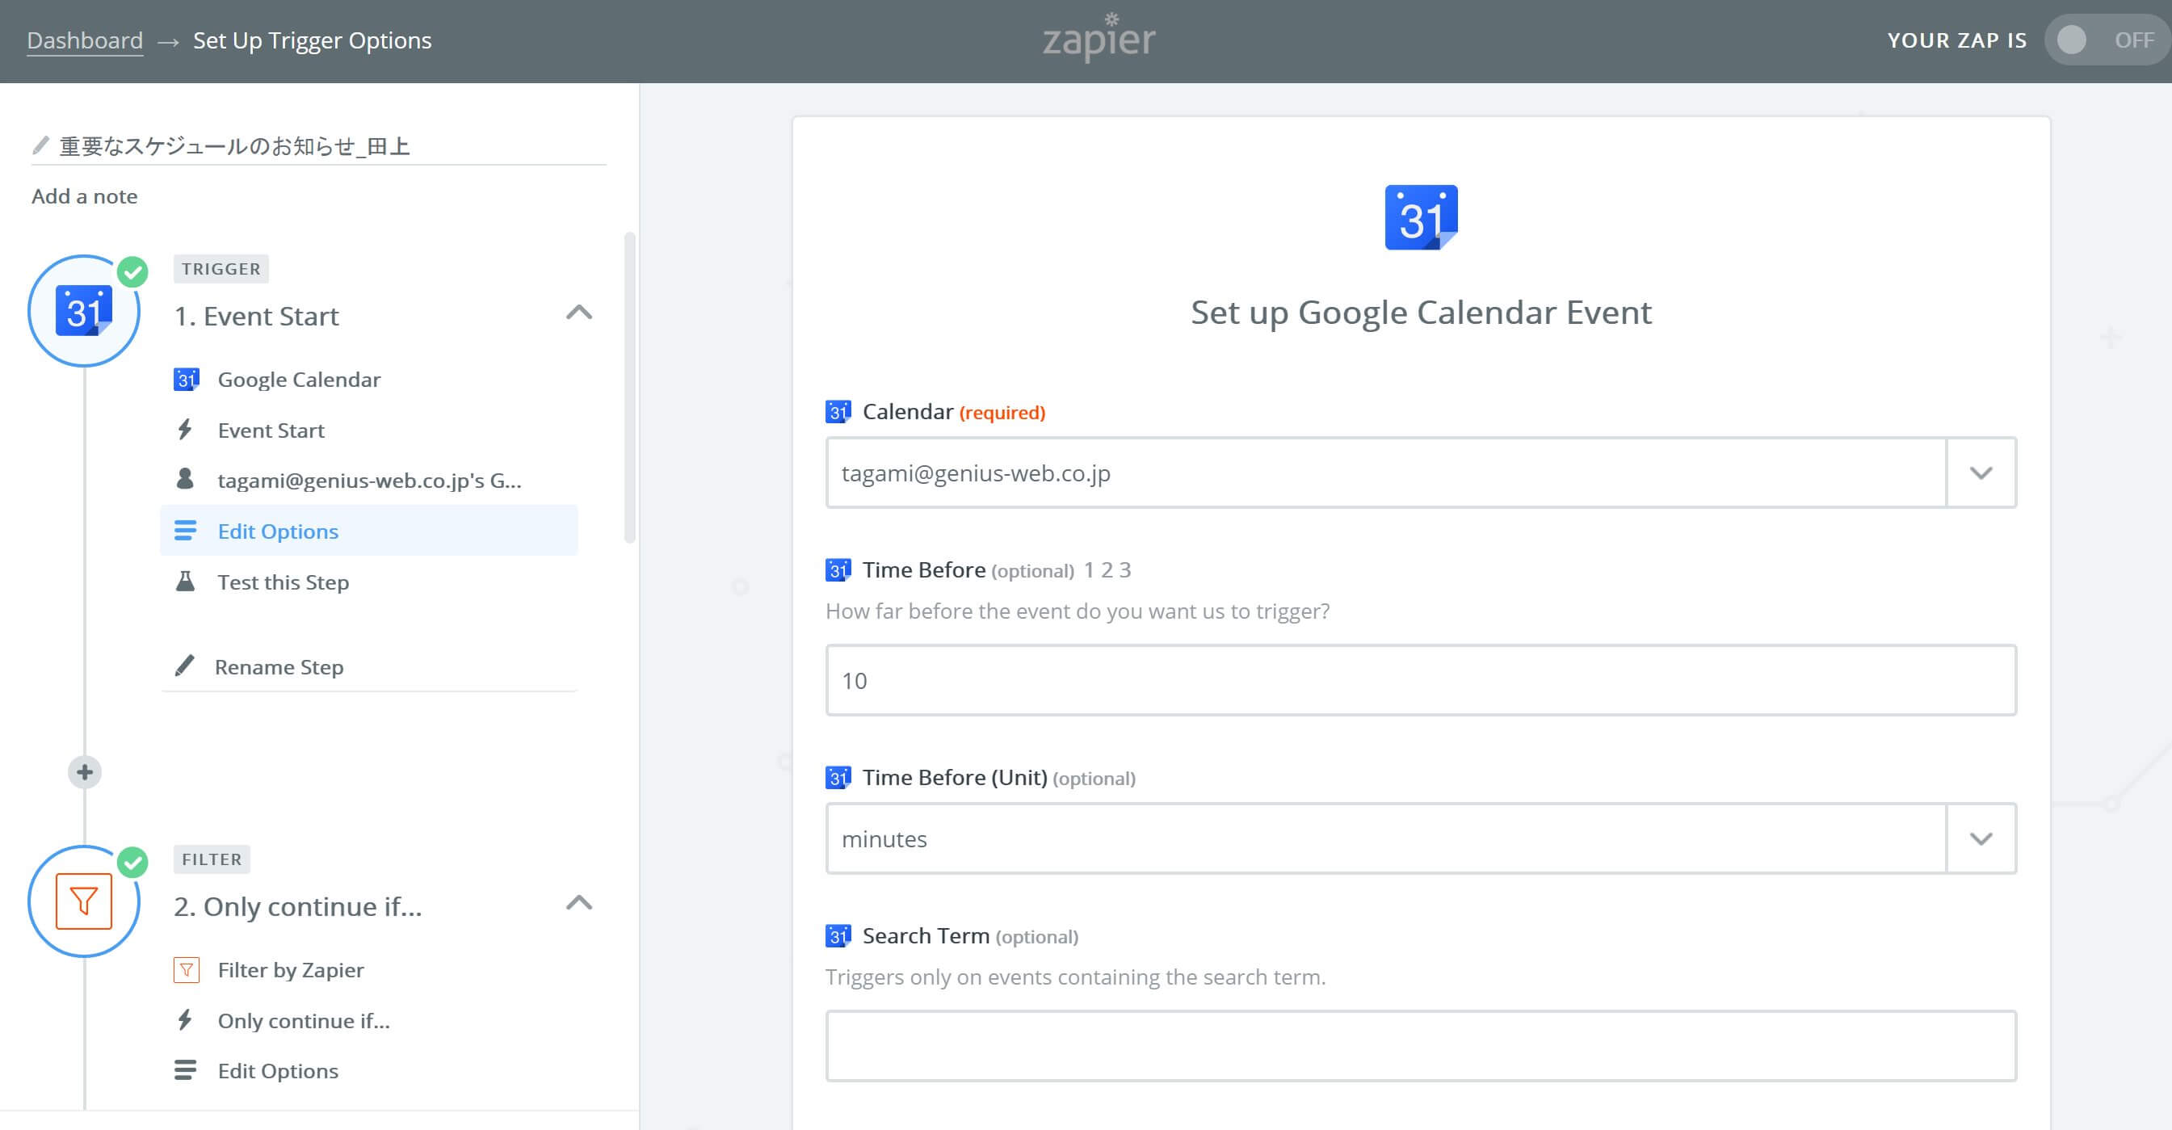The image size is (2172, 1130).
Task: Open Edit Options under the Filter step
Action: pos(277,1071)
